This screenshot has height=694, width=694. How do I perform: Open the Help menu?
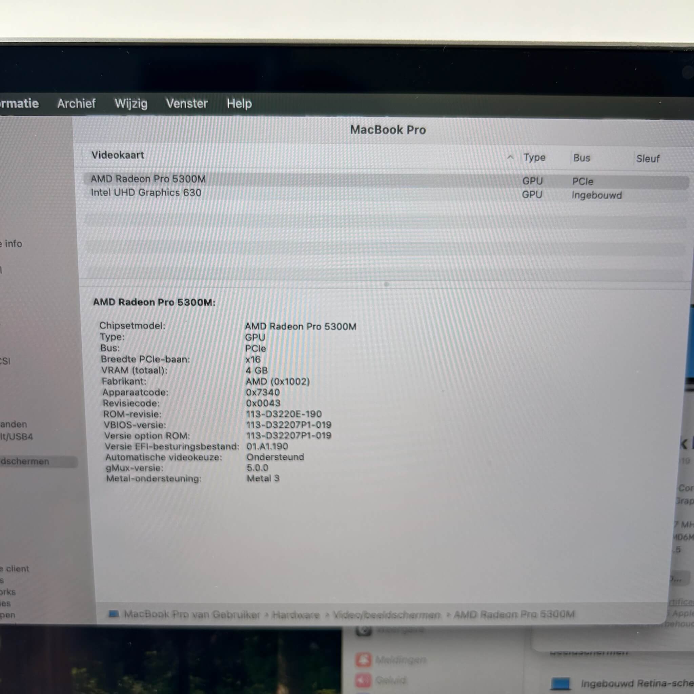(239, 104)
